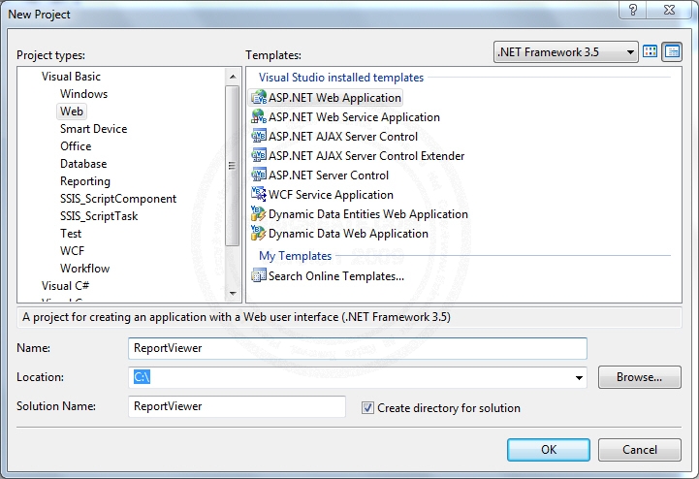Viewport: 699px width, 479px height.
Task: Click into the Solution Name field
Action: click(x=237, y=407)
